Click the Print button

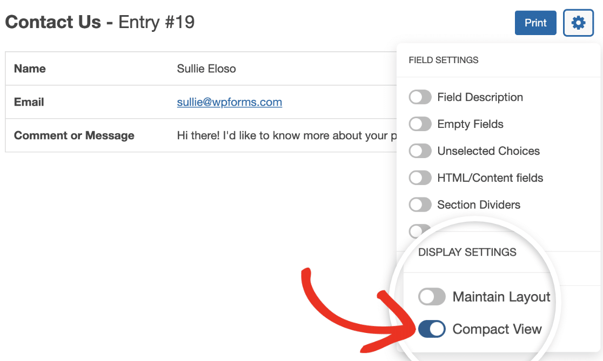click(535, 23)
